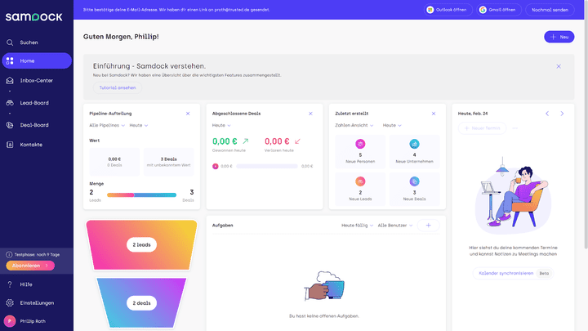Image resolution: width=588 pixels, height=331 pixels.
Task: Expand Alle Pipelines dropdown
Action: pyautogui.click(x=107, y=125)
